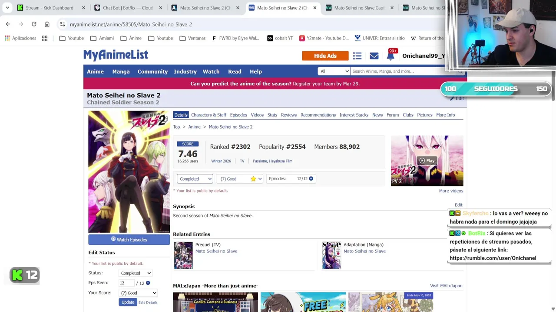Screen dimensions: 556x312
Task: Click the bookmarks grid icon beside Aplicaciones
Action: tap(45, 38)
